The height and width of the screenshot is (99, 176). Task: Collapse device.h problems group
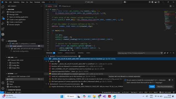point(46,56)
